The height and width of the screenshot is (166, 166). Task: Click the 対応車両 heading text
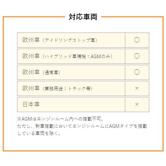coord(83,17)
